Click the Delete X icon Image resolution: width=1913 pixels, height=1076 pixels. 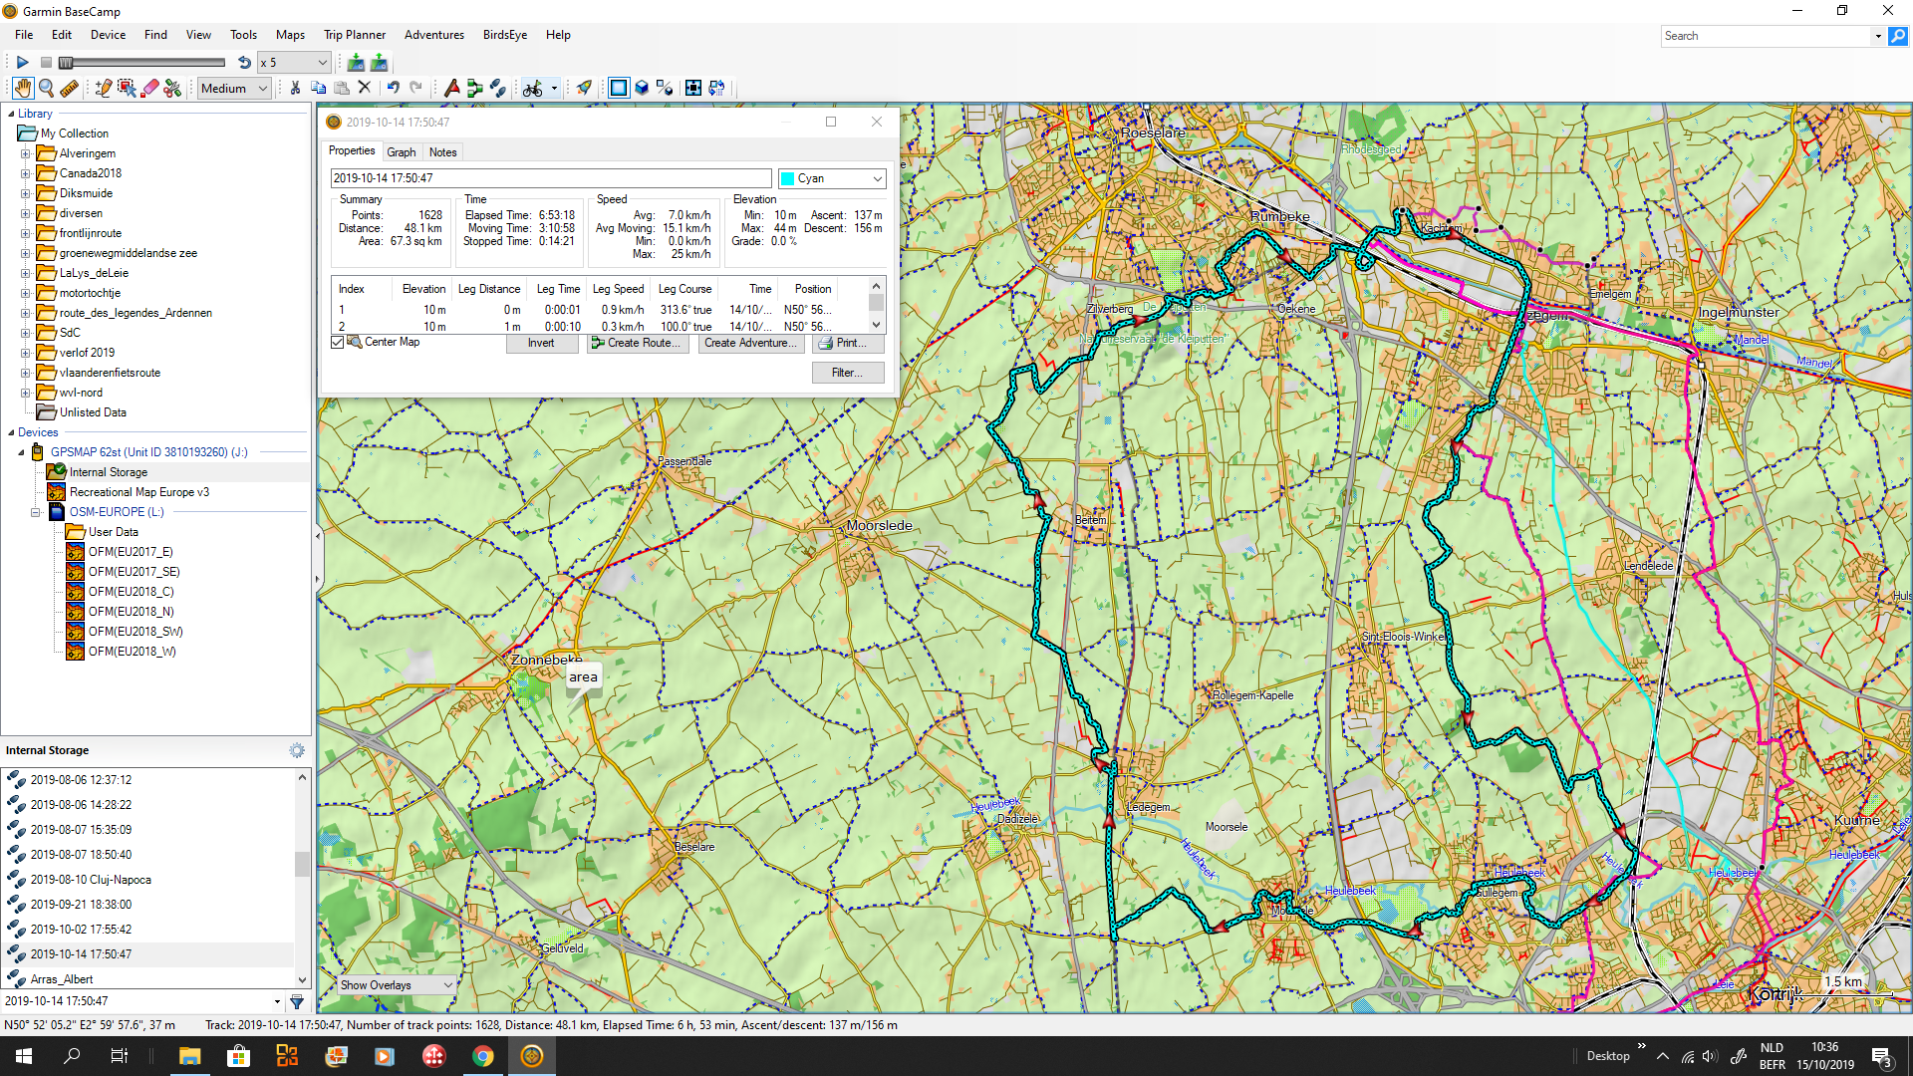click(x=365, y=88)
